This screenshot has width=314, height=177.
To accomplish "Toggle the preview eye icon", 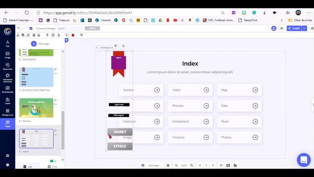I will [x=282, y=29].
